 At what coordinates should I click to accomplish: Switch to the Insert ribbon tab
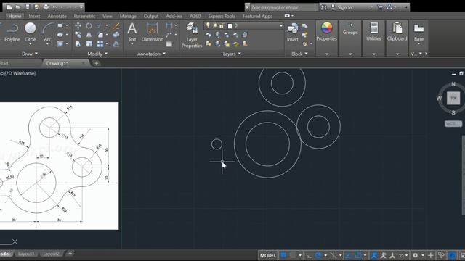[34, 16]
